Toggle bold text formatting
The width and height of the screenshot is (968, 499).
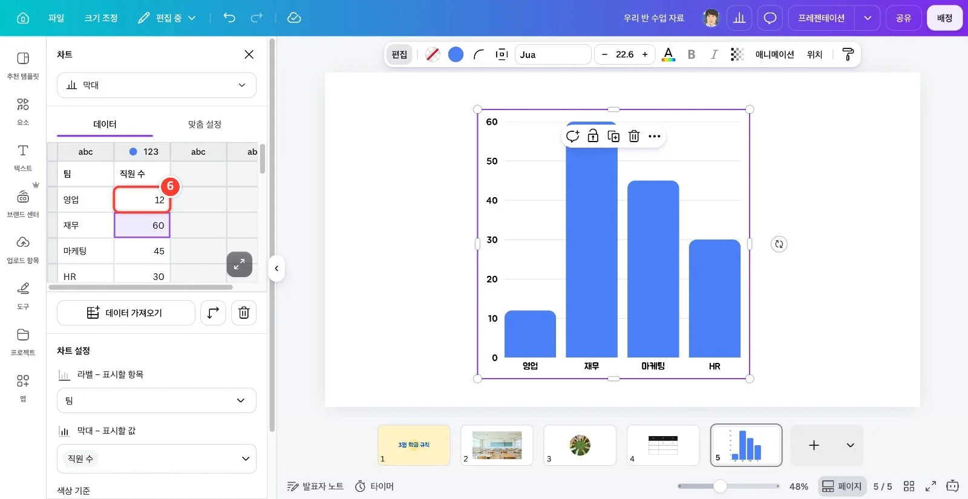click(691, 54)
